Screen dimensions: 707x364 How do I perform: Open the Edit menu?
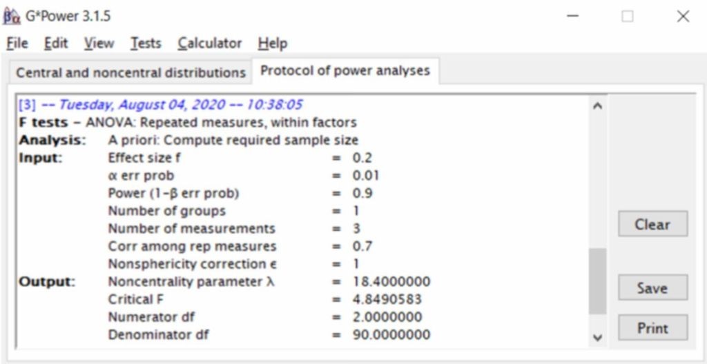pos(56,43)
